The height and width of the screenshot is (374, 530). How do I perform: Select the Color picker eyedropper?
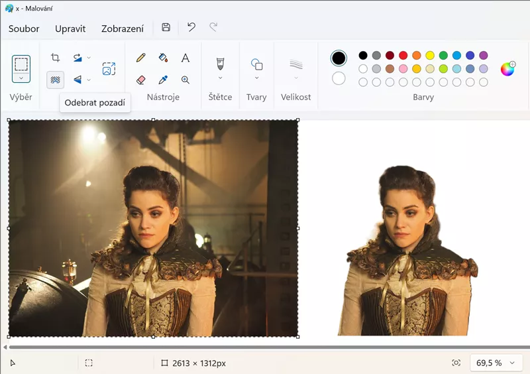(x=163, y=80)
